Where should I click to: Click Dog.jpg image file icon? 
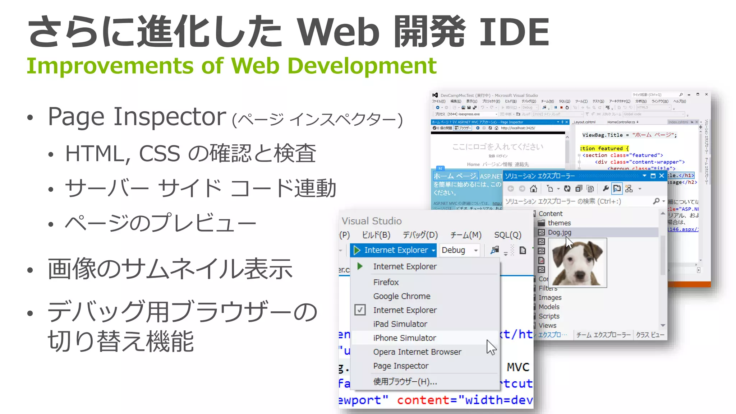point(541,232)
